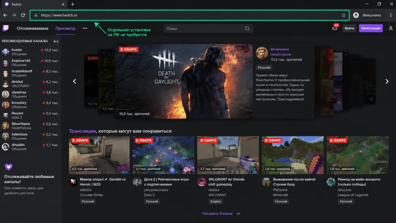Expand the Показать больше chevron
This screenshot has height=223, width=396.
238,214
